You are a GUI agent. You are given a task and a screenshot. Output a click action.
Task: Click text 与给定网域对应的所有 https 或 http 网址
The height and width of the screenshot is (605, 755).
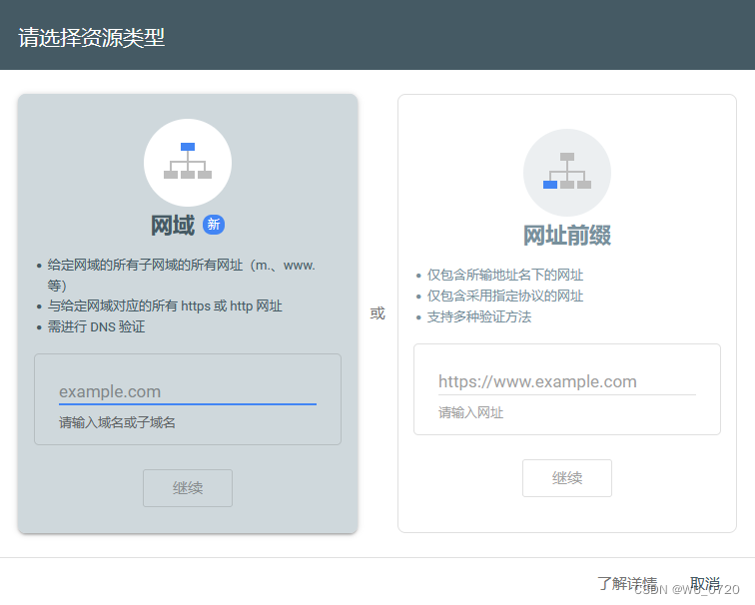165,306
